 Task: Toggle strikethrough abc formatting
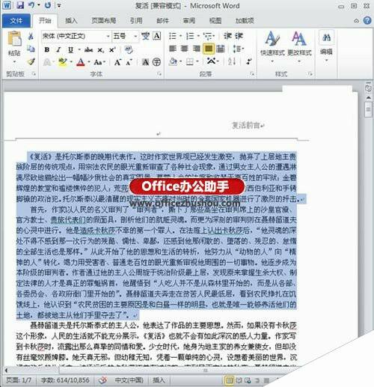pos(88,49)
